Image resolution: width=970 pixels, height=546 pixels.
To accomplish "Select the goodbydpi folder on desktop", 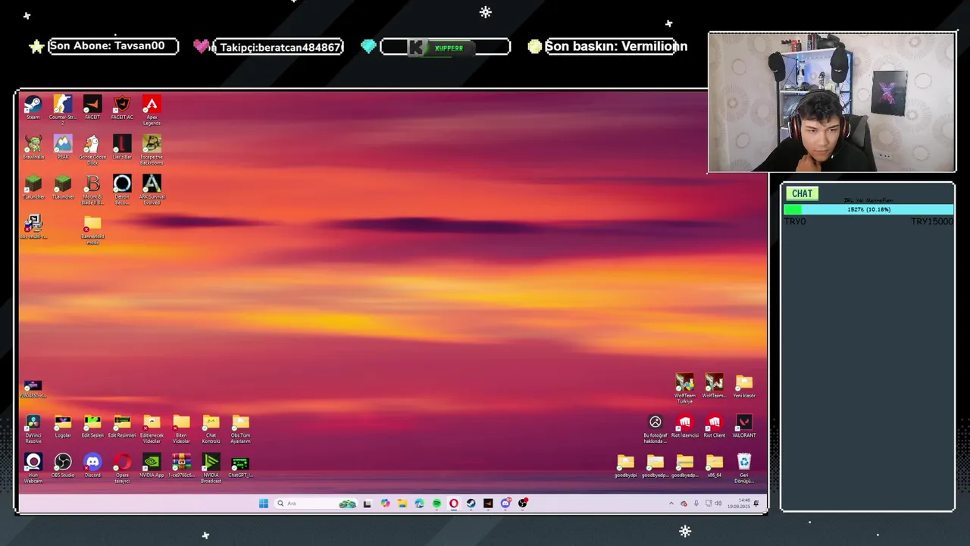I will coord(625,466).
